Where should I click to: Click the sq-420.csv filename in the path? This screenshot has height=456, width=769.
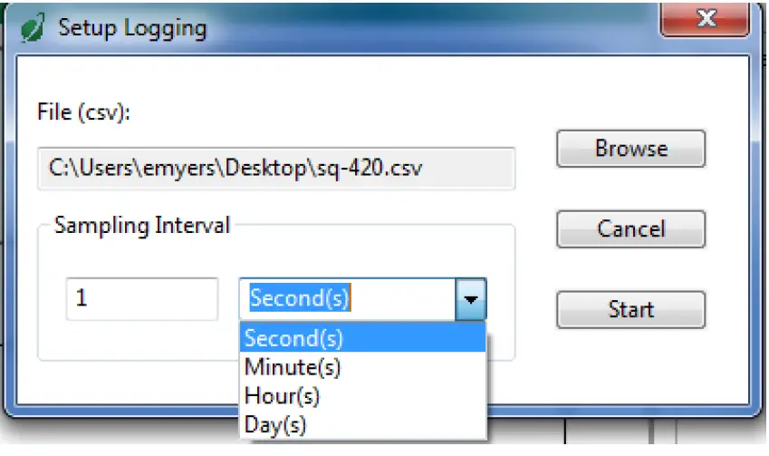coord(370,169)
